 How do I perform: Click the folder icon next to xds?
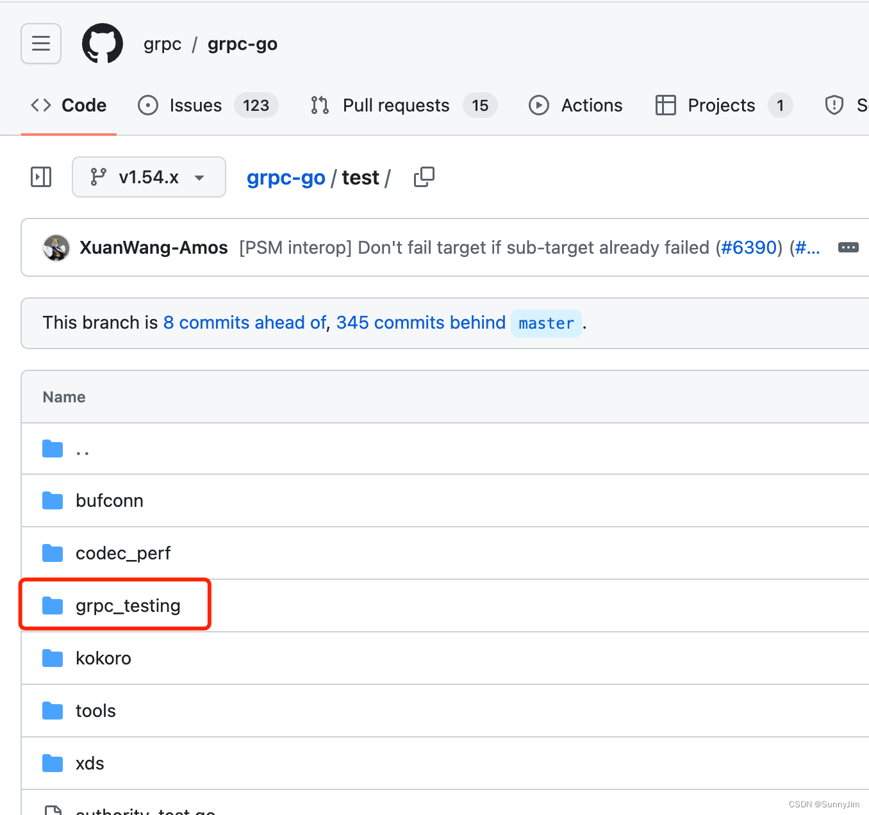[x=53, y=763]
